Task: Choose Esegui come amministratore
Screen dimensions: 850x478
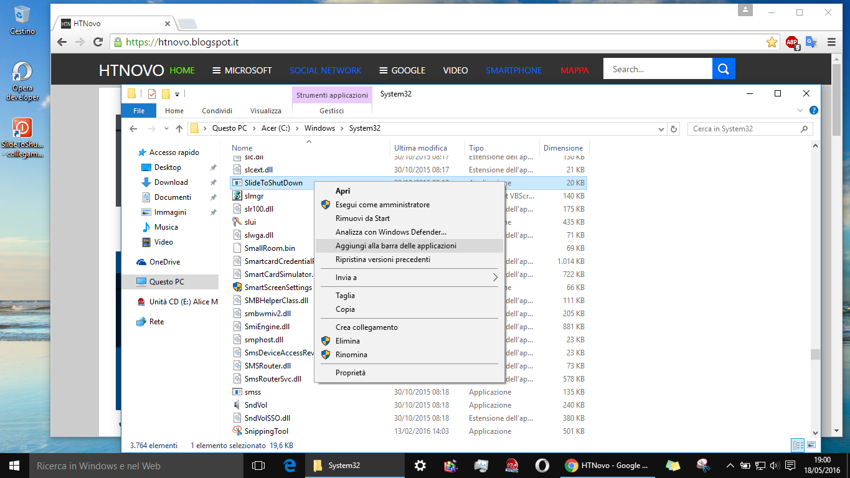Action: coord(409,205)
